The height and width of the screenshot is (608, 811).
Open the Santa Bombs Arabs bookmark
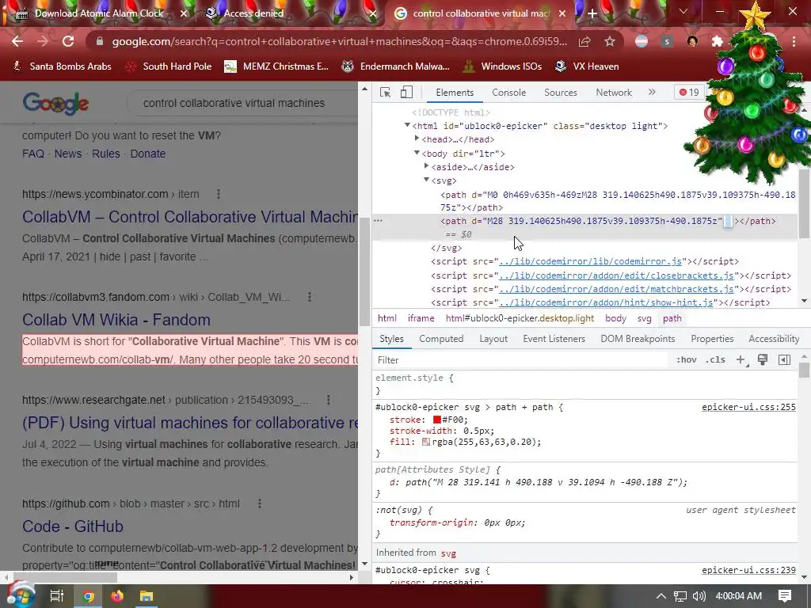[62, 66]
